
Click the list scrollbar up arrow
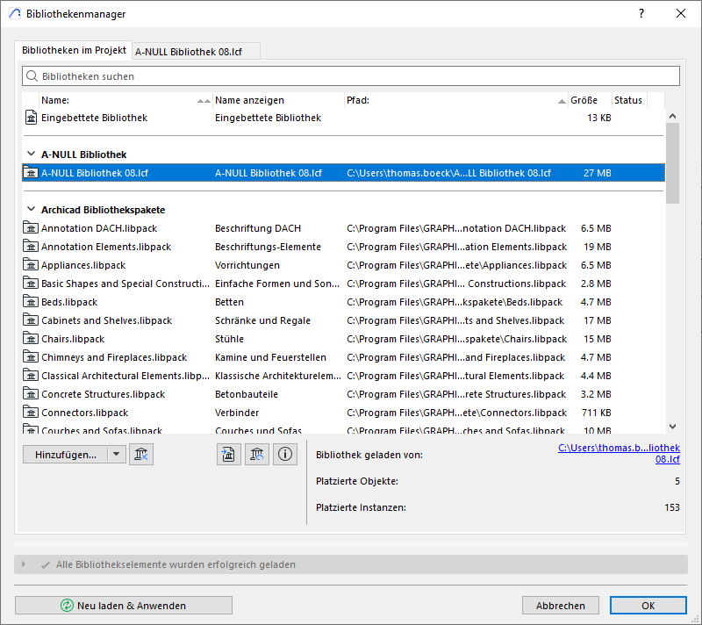[x=672, y=116]
